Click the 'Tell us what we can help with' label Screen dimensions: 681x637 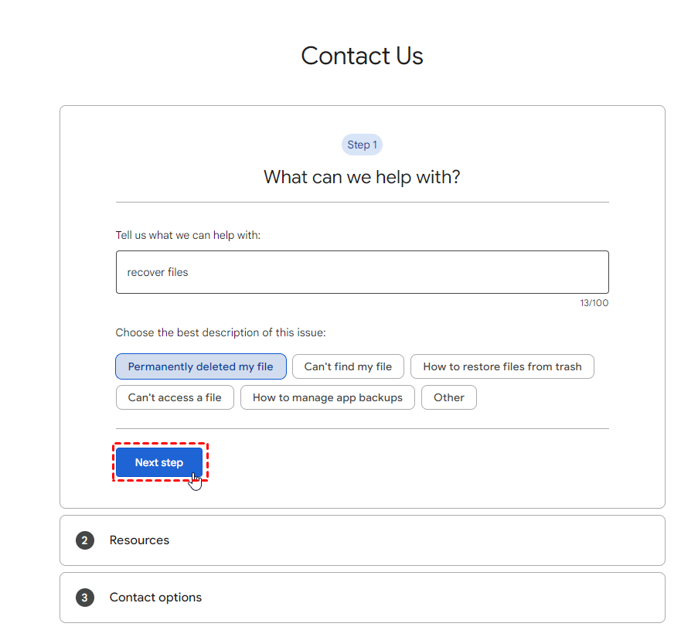click(x=188, y=235)
